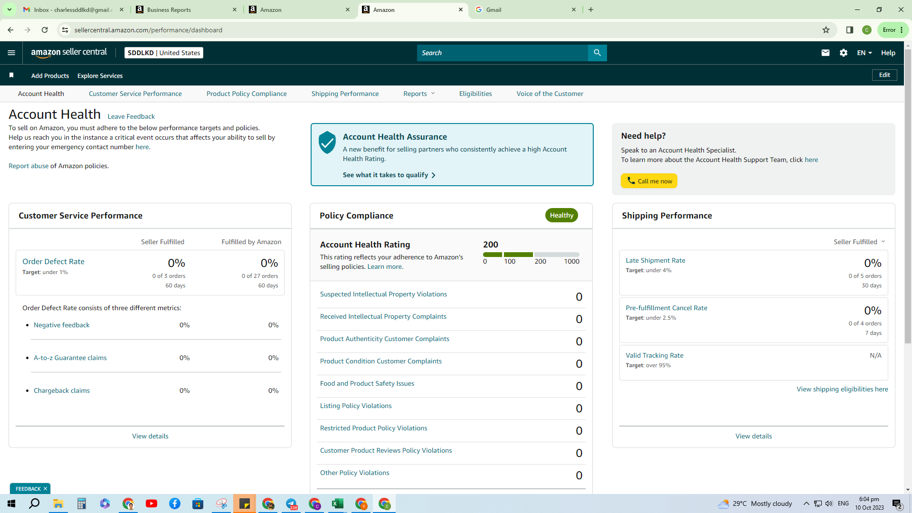Open Telegram from the taskbar
This screenshot has height=513, width=912.
point(291,503)
